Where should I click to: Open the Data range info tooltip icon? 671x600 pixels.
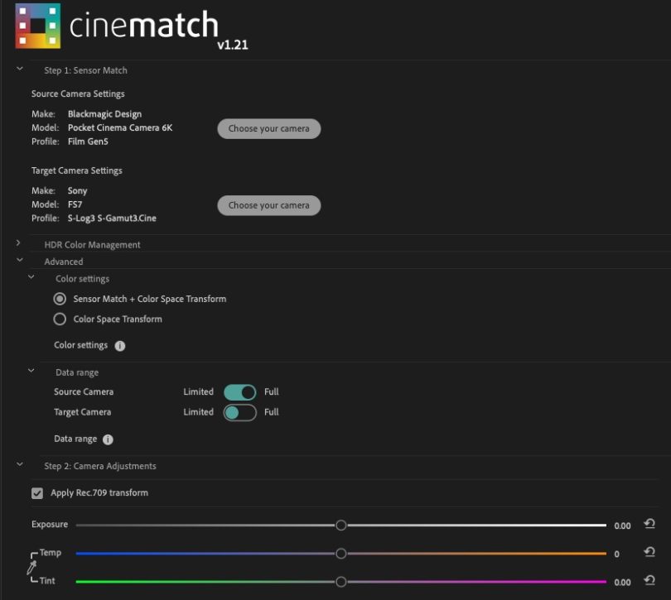point(108,439)
